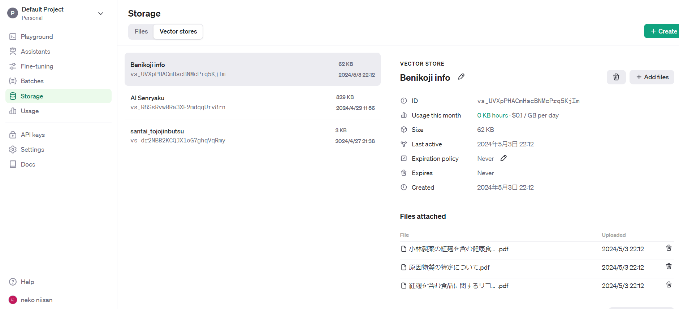Remove the 小林製薬 pdf using its trash icon

[669, 248]
